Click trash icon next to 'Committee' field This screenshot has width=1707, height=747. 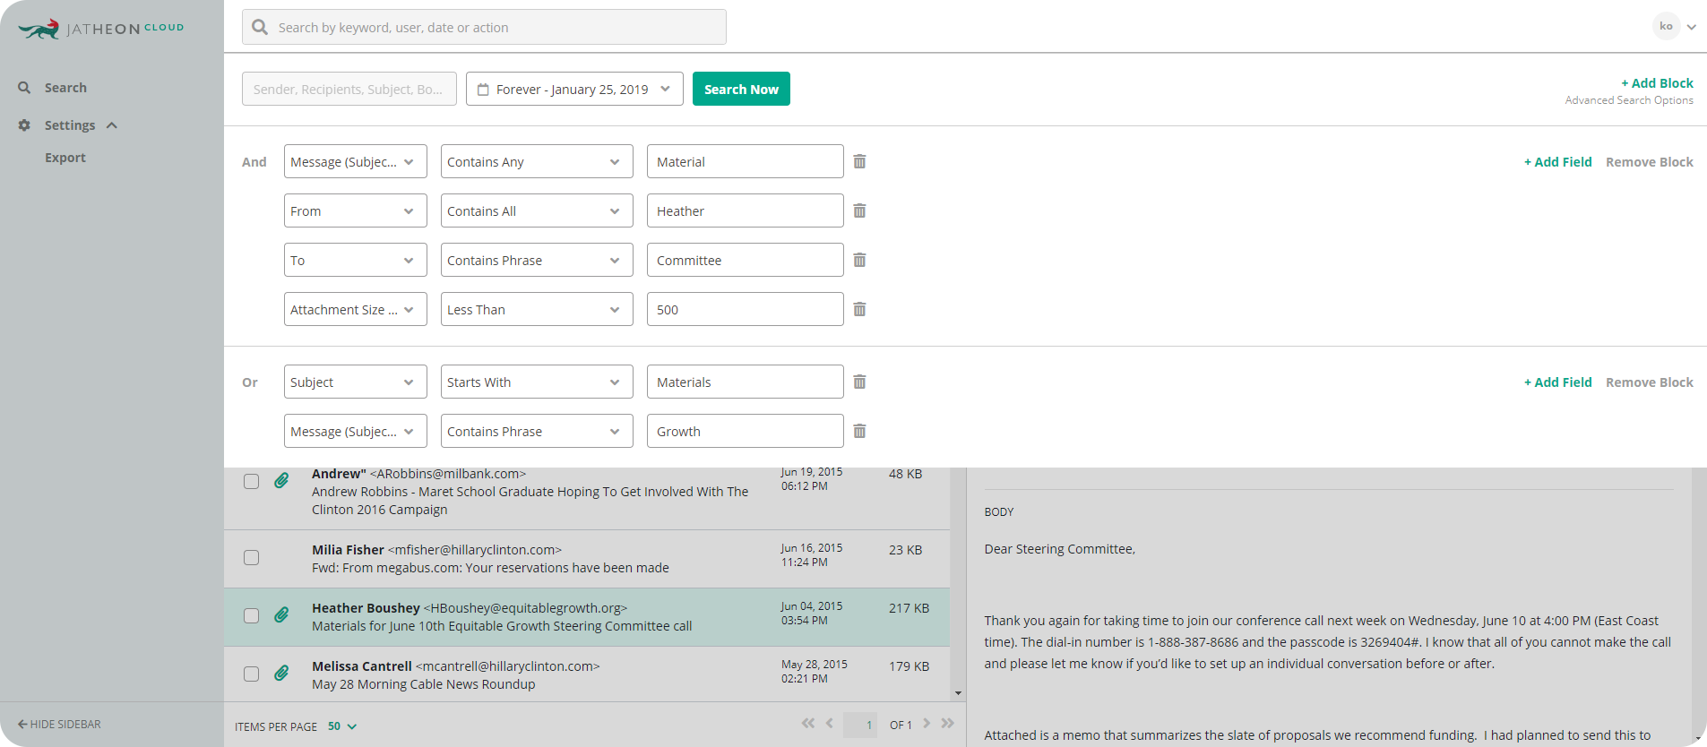click(859, 260)
